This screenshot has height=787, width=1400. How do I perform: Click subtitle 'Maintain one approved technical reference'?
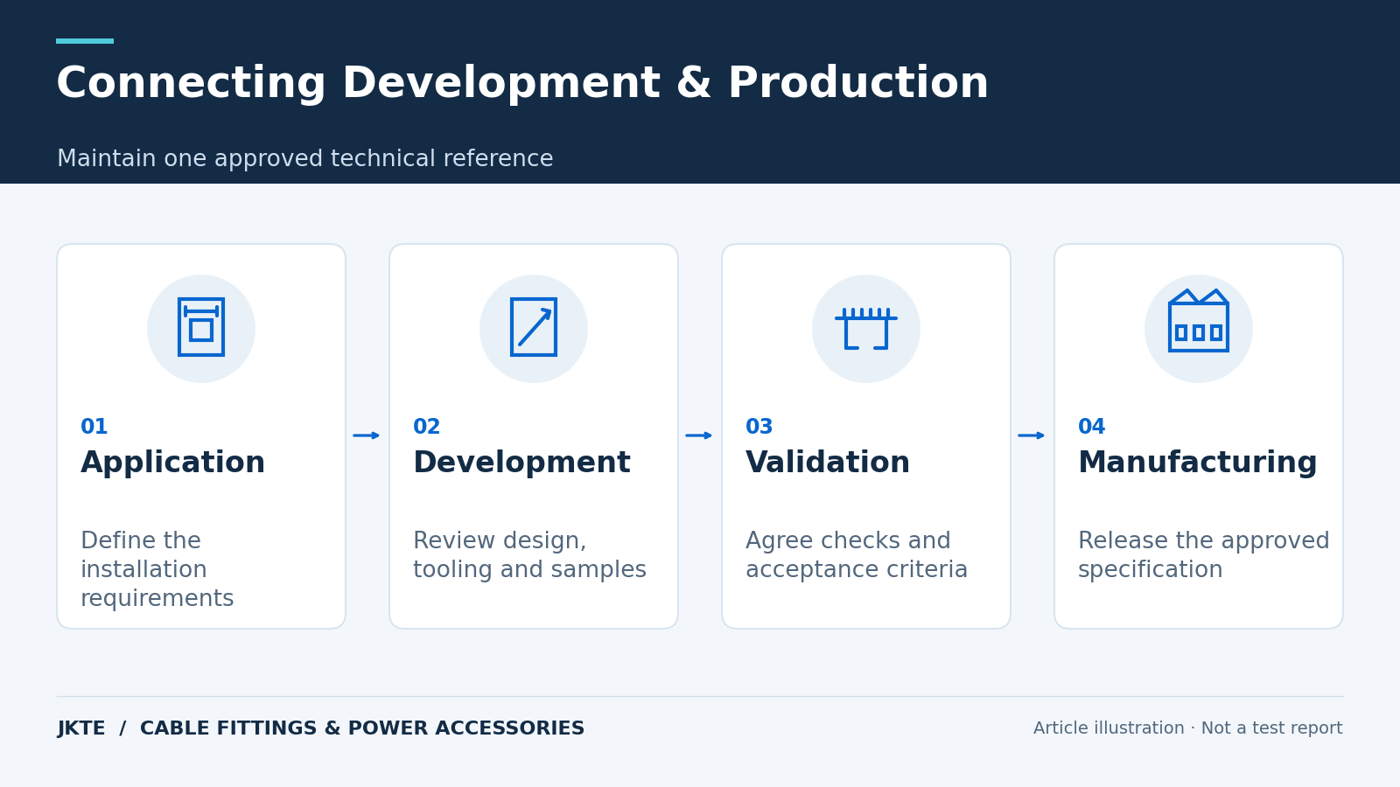305,159
